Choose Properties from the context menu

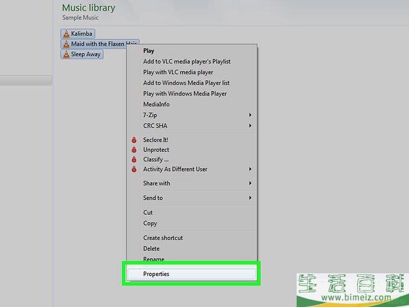tap(156, 274)
